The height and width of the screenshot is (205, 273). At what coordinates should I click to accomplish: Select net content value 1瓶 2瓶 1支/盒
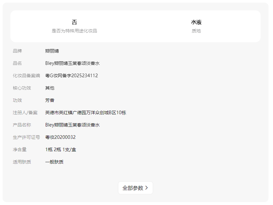pos(61,150)
